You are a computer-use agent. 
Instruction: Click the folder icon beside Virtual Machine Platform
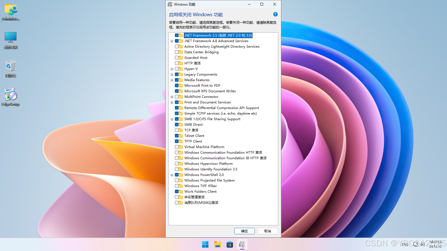pyautogui.click(x=181, y=147)
